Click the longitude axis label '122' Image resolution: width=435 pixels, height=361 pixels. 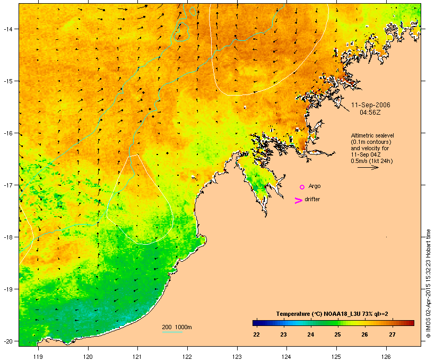coord(187,357)
